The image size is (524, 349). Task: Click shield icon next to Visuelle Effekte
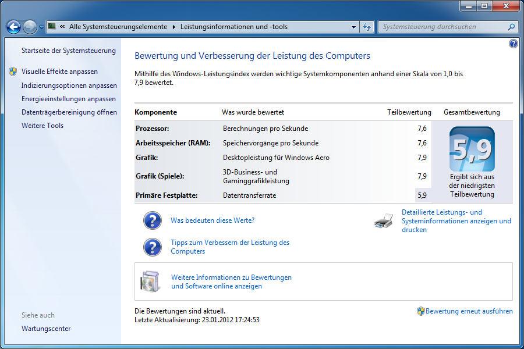pyautogui.click(x=13, y=71)
